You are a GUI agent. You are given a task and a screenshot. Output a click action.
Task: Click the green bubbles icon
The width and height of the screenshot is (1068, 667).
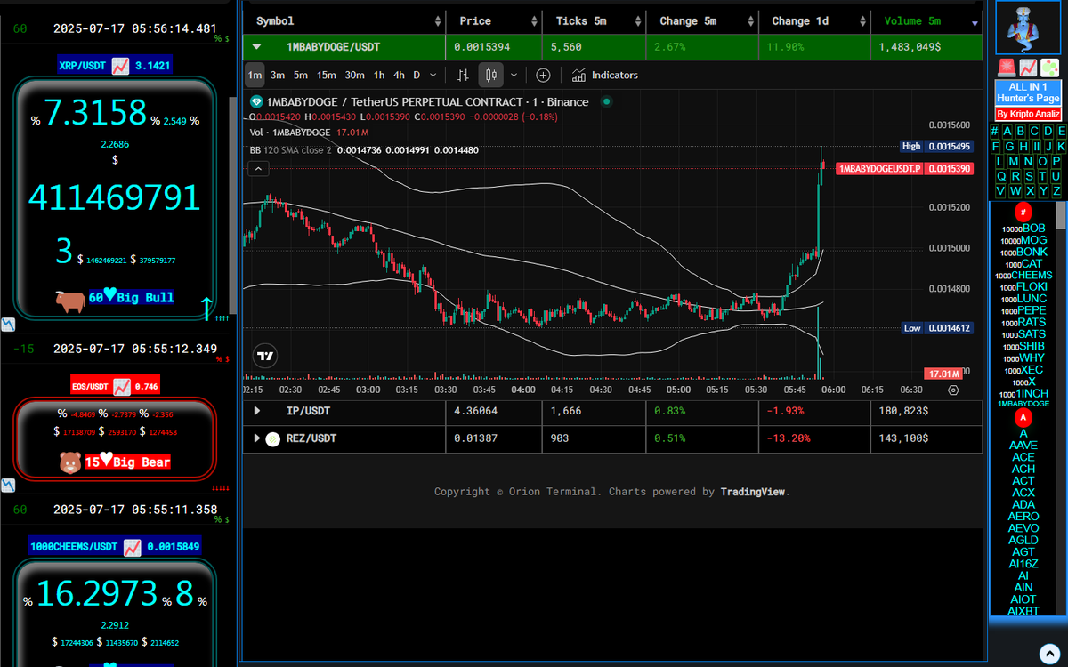click(x=1050, y=68)
